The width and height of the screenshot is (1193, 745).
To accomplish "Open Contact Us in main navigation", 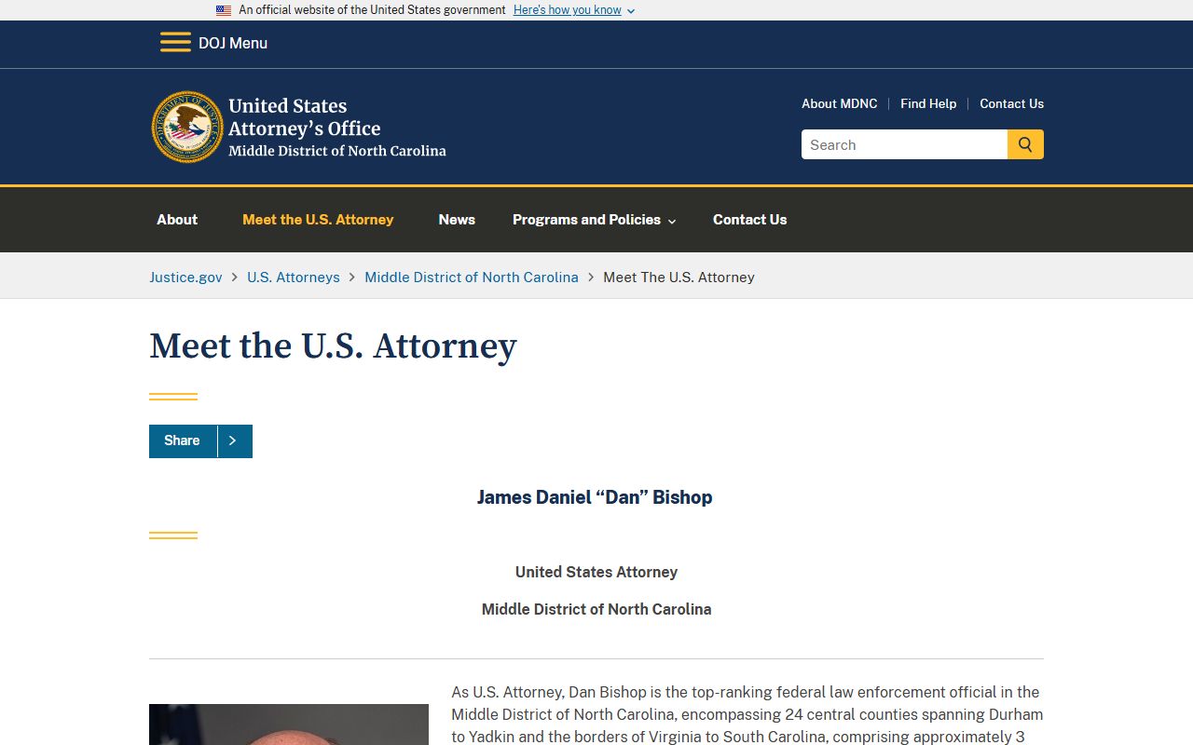I will point(749,220).
